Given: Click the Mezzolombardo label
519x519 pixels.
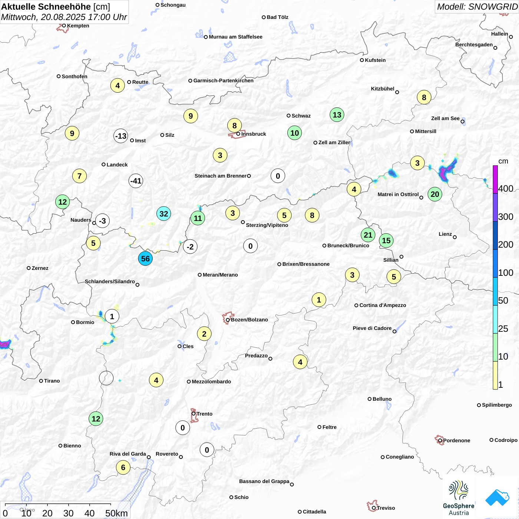Looking at the screenshot, I should tap(211, 381).
